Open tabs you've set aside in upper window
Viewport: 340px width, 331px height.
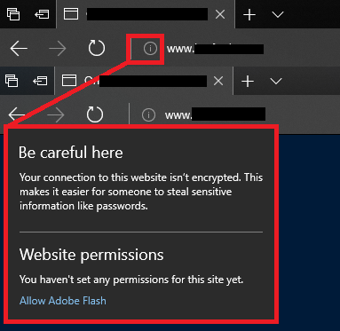point(13,14)
